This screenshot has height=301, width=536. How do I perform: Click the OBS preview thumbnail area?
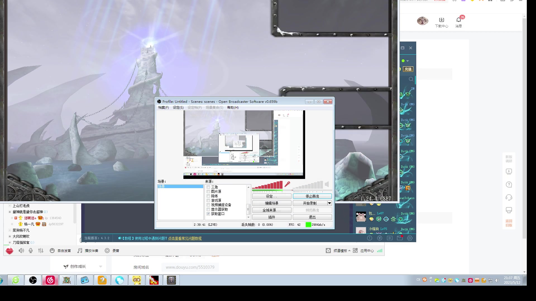coord(244,144)
